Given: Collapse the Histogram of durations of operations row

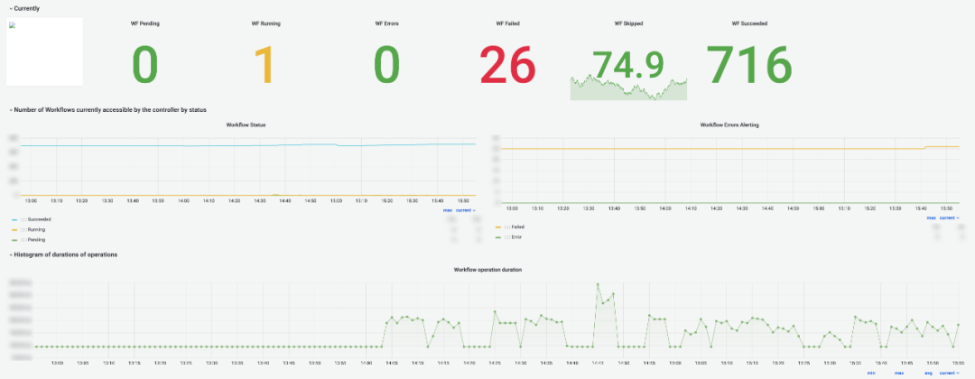Looking at the screenshot, I should point(63,254).
